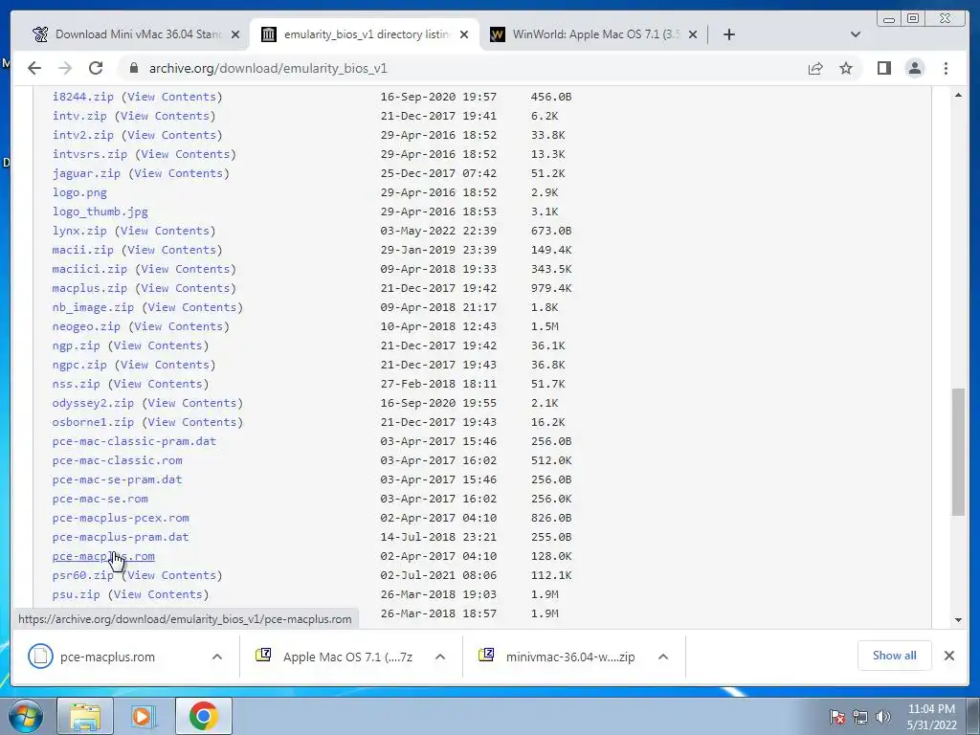Download i8244.zip file
This screenshot has width=980, height=735.
[83, 97]
